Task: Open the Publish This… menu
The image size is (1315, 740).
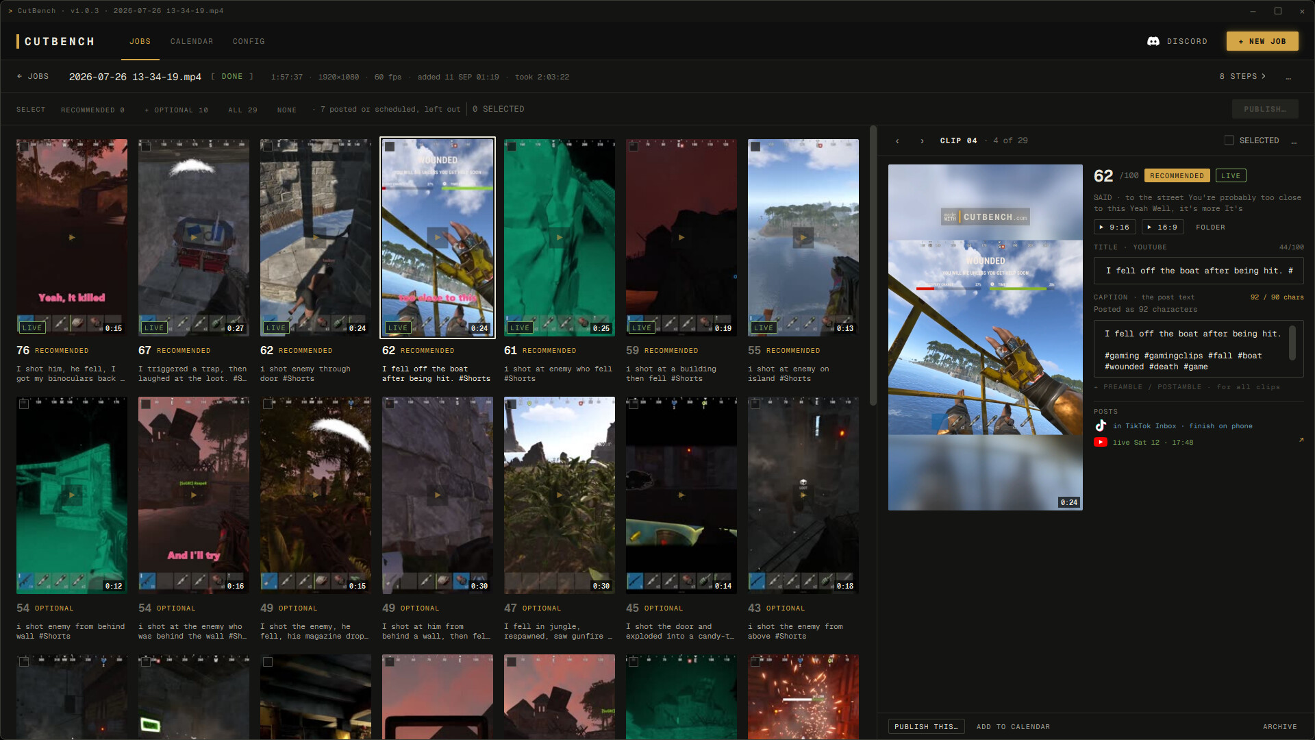Action: point(926,726)
